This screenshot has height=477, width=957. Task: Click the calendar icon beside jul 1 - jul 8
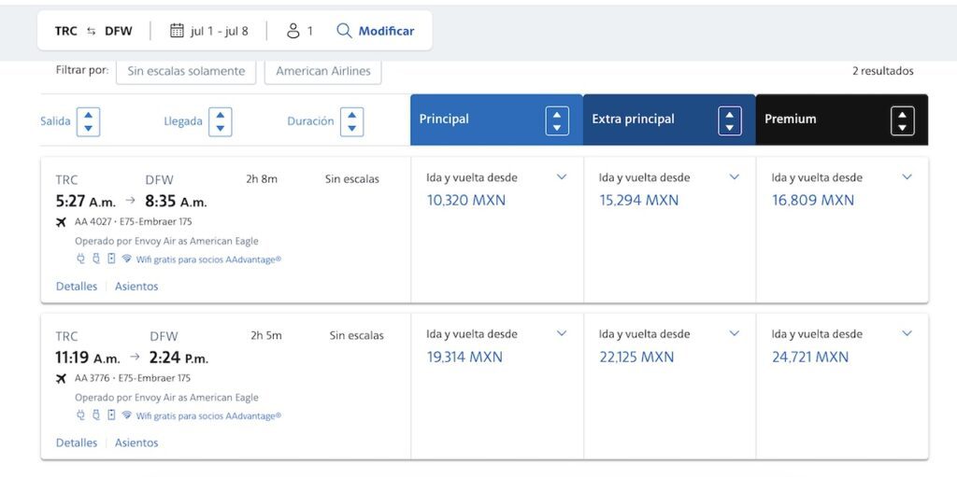(177, 31)
